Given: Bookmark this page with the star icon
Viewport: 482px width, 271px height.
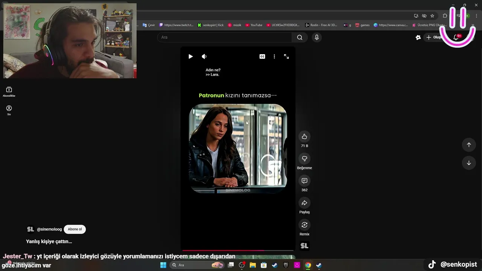Looking at the screenshot, I should point(432,16).
